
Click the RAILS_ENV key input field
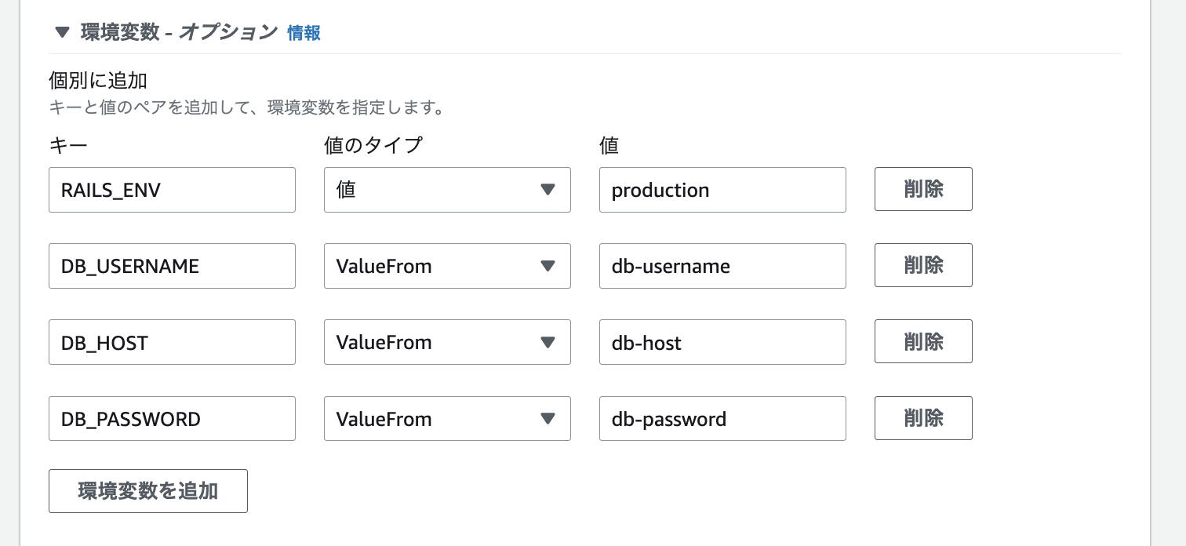(172, 190)
